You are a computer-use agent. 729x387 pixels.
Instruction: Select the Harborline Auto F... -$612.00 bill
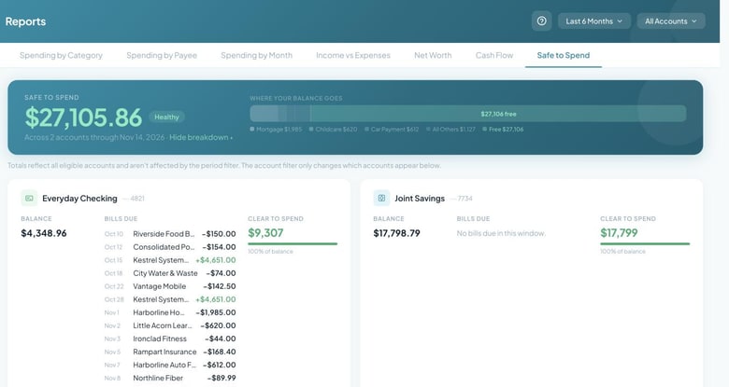tap(170, 365)
